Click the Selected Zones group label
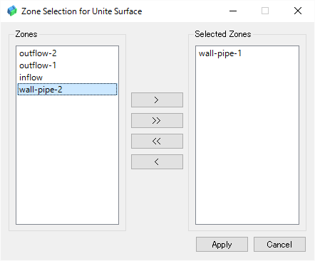 pos(223,34)
